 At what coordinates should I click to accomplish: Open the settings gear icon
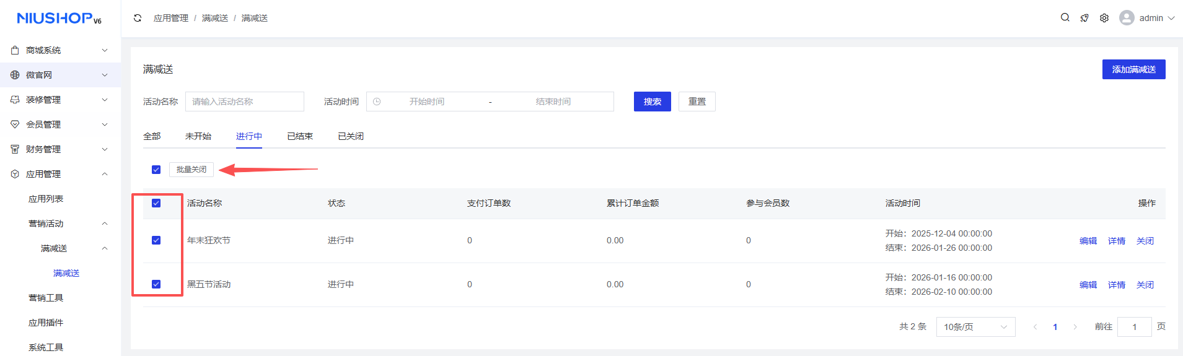[1104, 18]
